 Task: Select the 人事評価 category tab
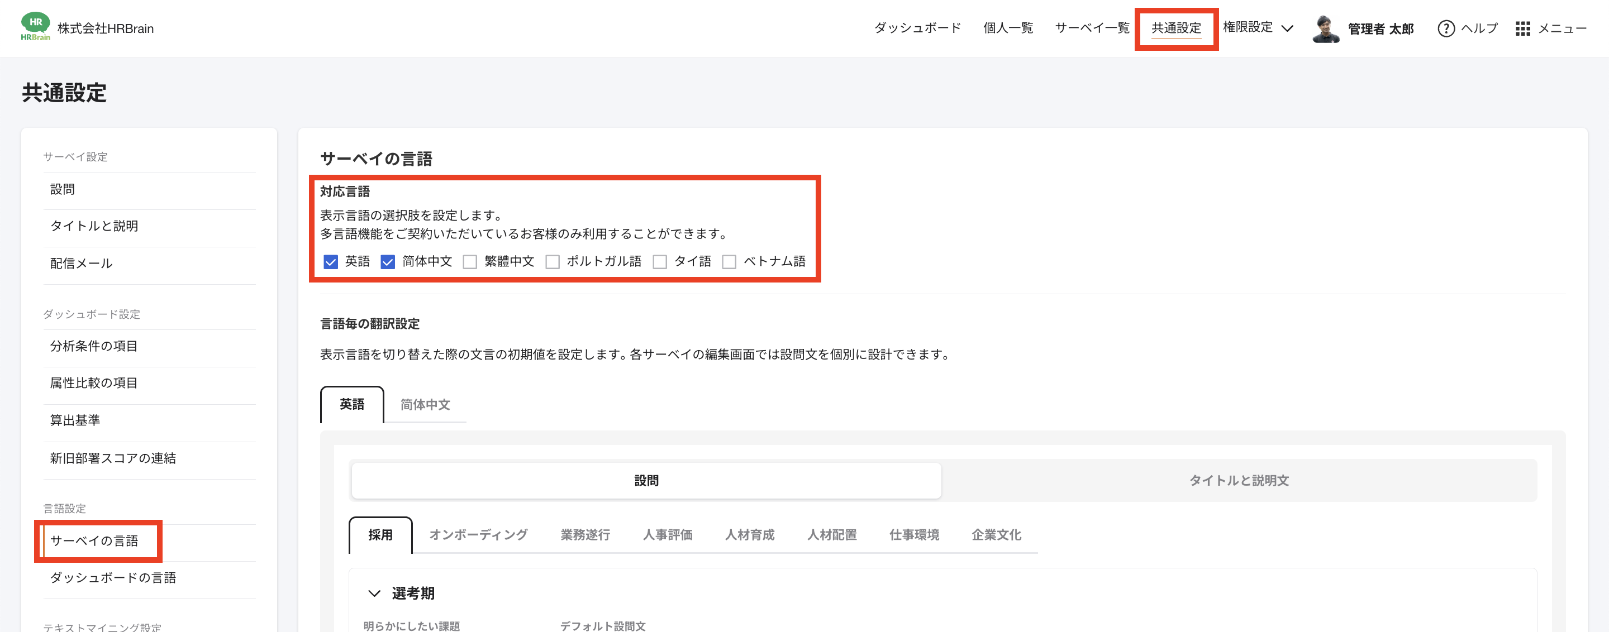click(667, 535)
